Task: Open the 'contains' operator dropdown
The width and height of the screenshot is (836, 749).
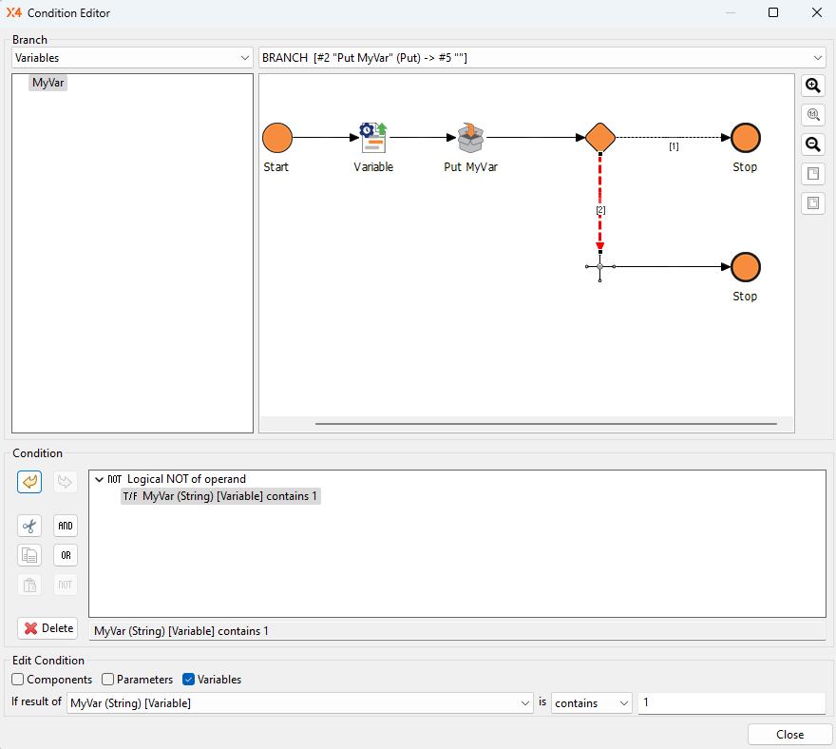Action: click(591, 703)
